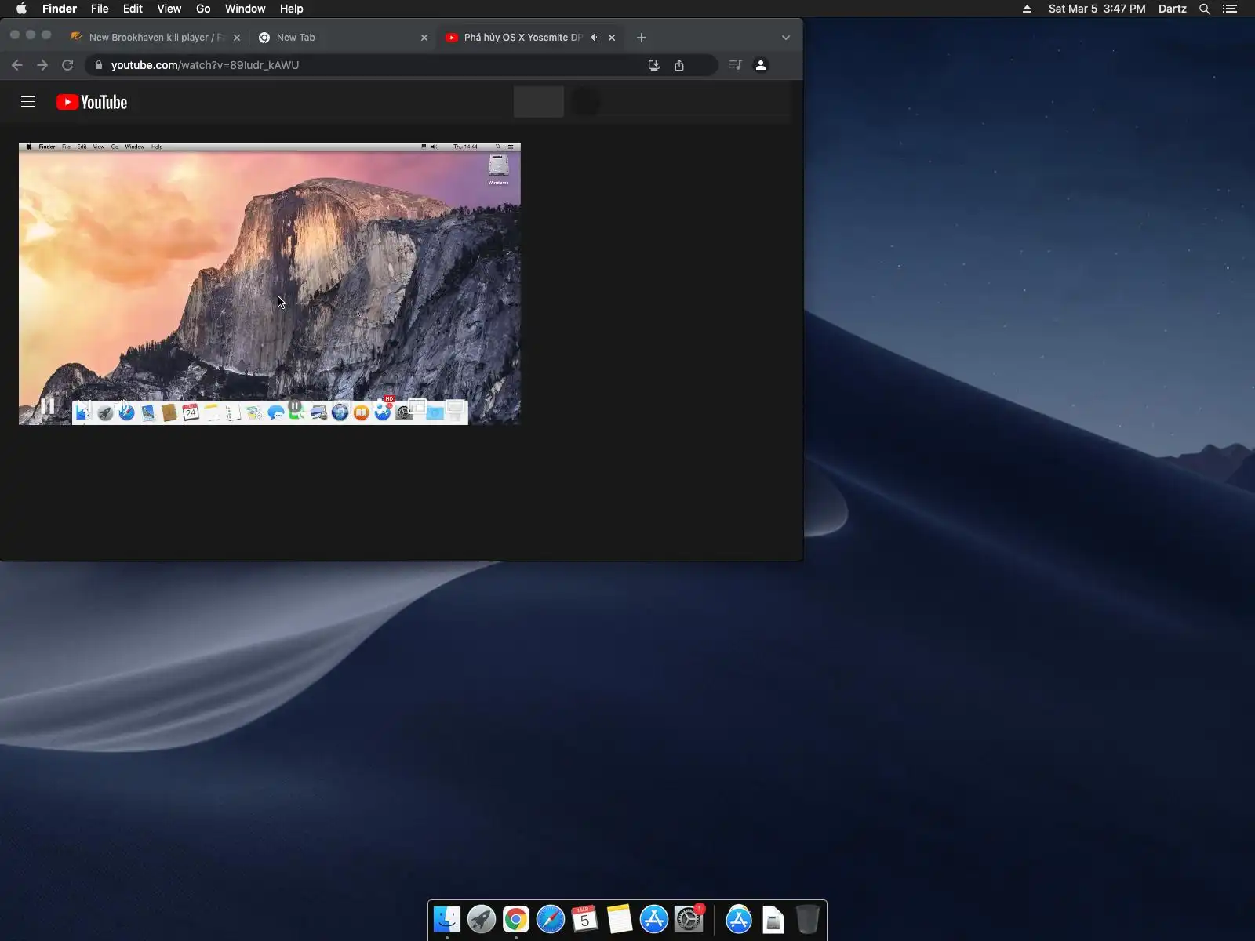
Task: Open the media controls in Chrome toolbar
Action: (735, 65)
